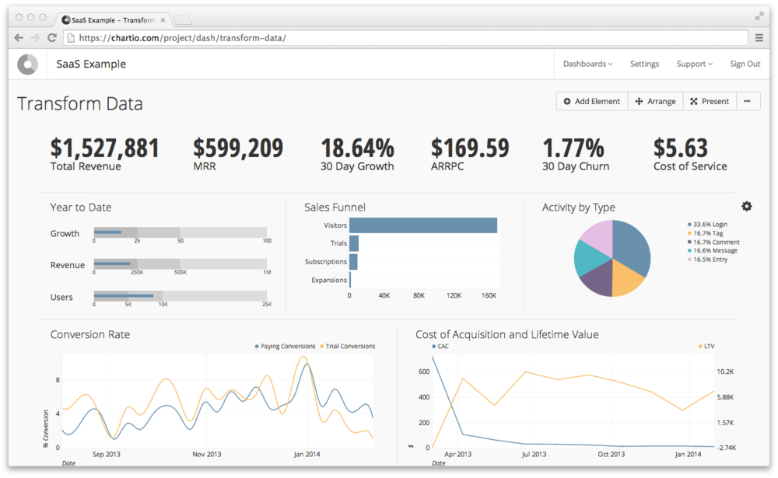The image size is (778, 478).
Task: Click the Subscriptions funnel bar
Action: coord(353,262)
